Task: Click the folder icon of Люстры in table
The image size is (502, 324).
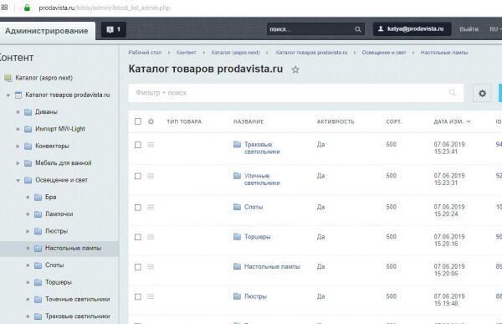Action: pyautogui.click(x=237, y=296)
